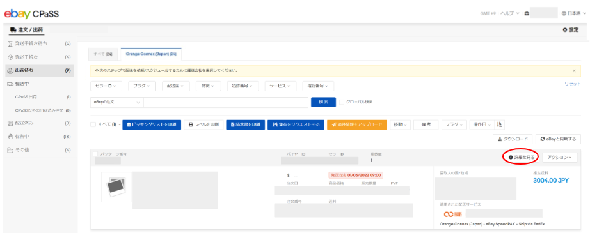
Task: Click the truck icon beside 注文 / 出荷
Action: click(13, 29)
